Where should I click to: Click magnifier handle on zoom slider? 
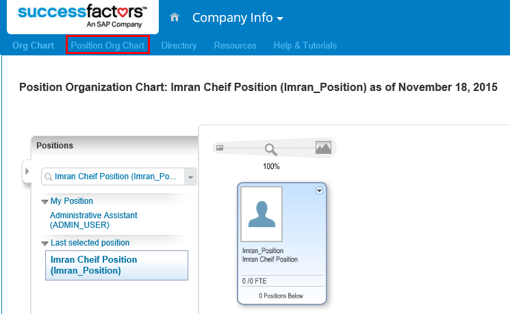coord(270,148)
